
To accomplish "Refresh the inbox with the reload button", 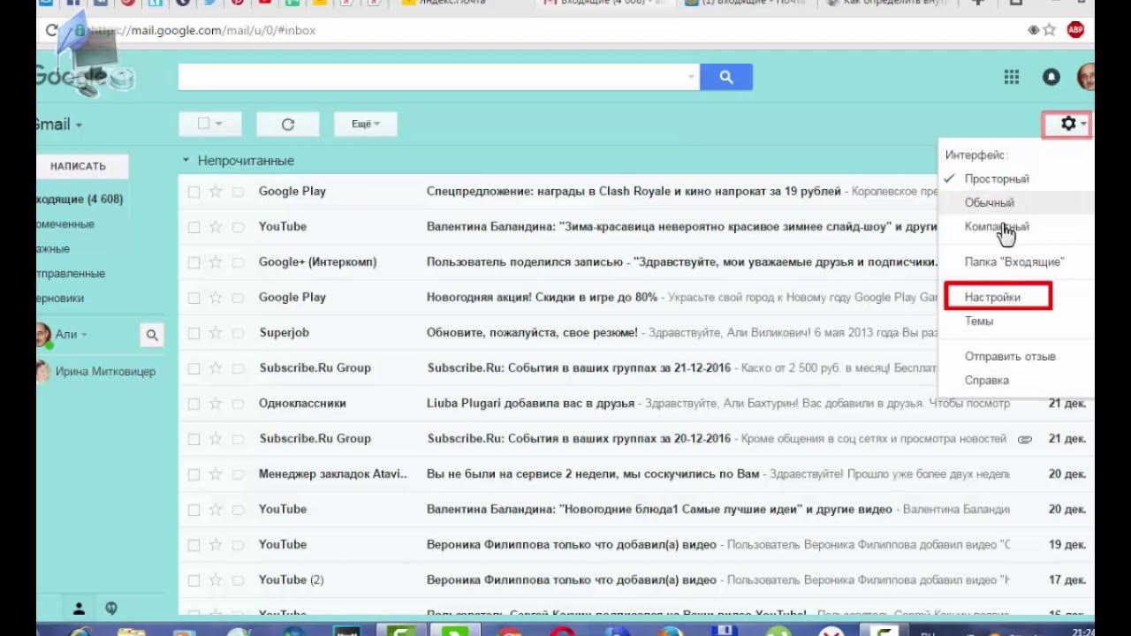I will tap(287, 125).
